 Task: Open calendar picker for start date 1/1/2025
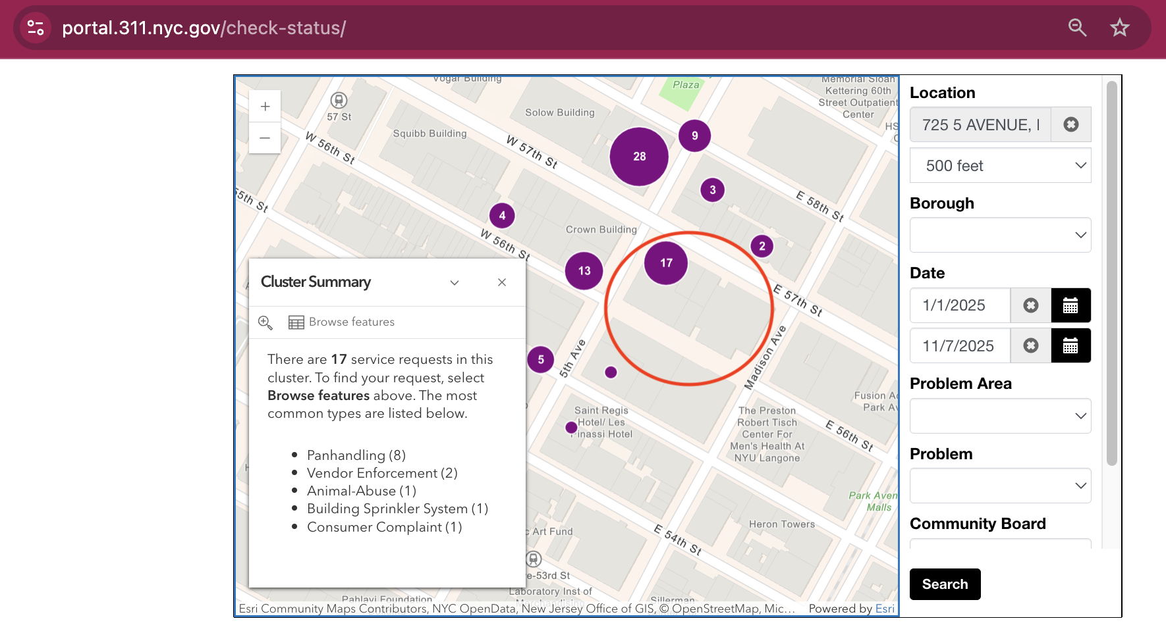coord(1070,305)
